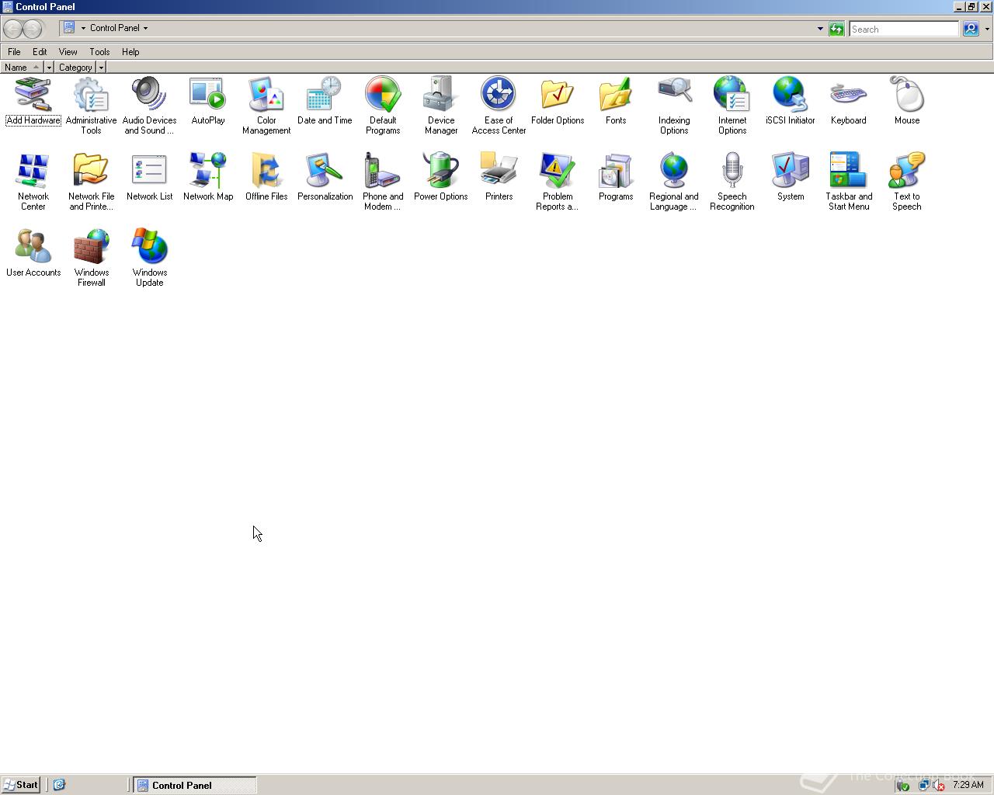Expand the Category column filter dropdown
994x795 pixels.
click(101, 68)
